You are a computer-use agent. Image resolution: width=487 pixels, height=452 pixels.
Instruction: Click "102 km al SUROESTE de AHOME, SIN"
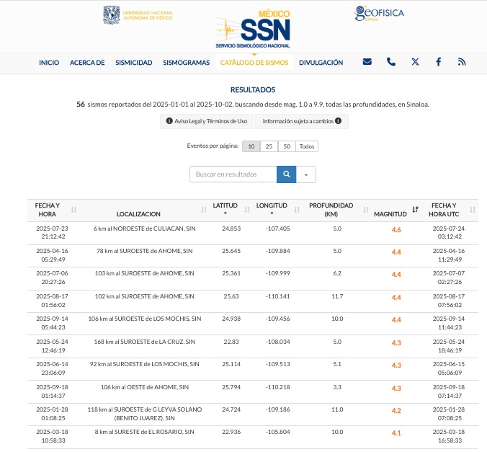[144, 296]
